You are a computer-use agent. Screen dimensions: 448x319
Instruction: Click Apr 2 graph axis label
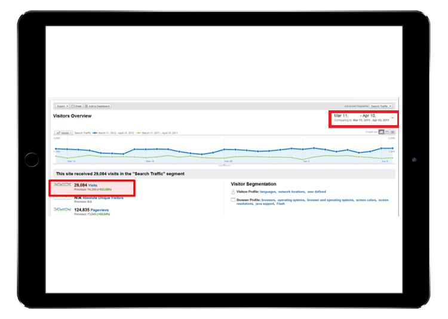click(x=306, y=162)
